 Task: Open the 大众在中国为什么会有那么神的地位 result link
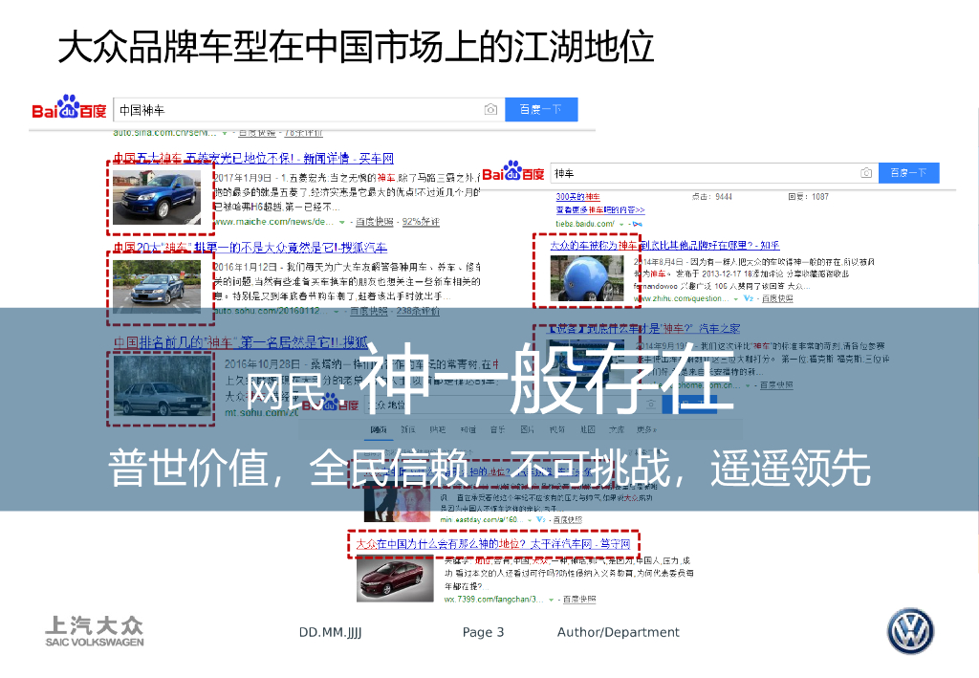pyautogui.click(x=493, y=544)
